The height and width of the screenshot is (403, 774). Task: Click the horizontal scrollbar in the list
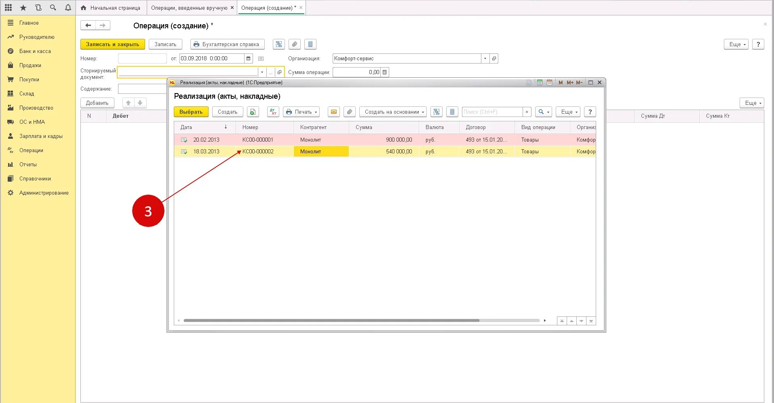click(331, 320)
